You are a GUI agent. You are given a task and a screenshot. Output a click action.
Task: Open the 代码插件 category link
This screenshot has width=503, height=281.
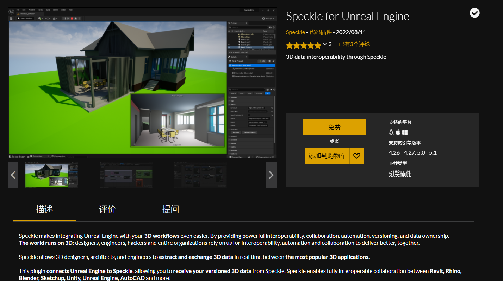[x=321, y=32]
